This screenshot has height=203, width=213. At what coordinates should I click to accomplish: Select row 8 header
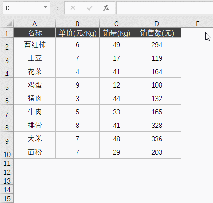point(7,125)
